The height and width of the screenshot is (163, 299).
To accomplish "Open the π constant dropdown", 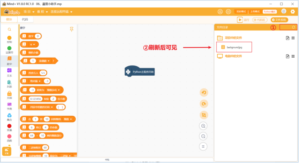I will click(32, 44).
